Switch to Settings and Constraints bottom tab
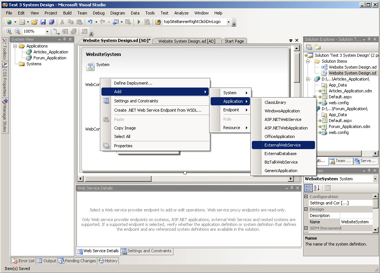This screenshot has height=273, width=380. coord(147,251)
